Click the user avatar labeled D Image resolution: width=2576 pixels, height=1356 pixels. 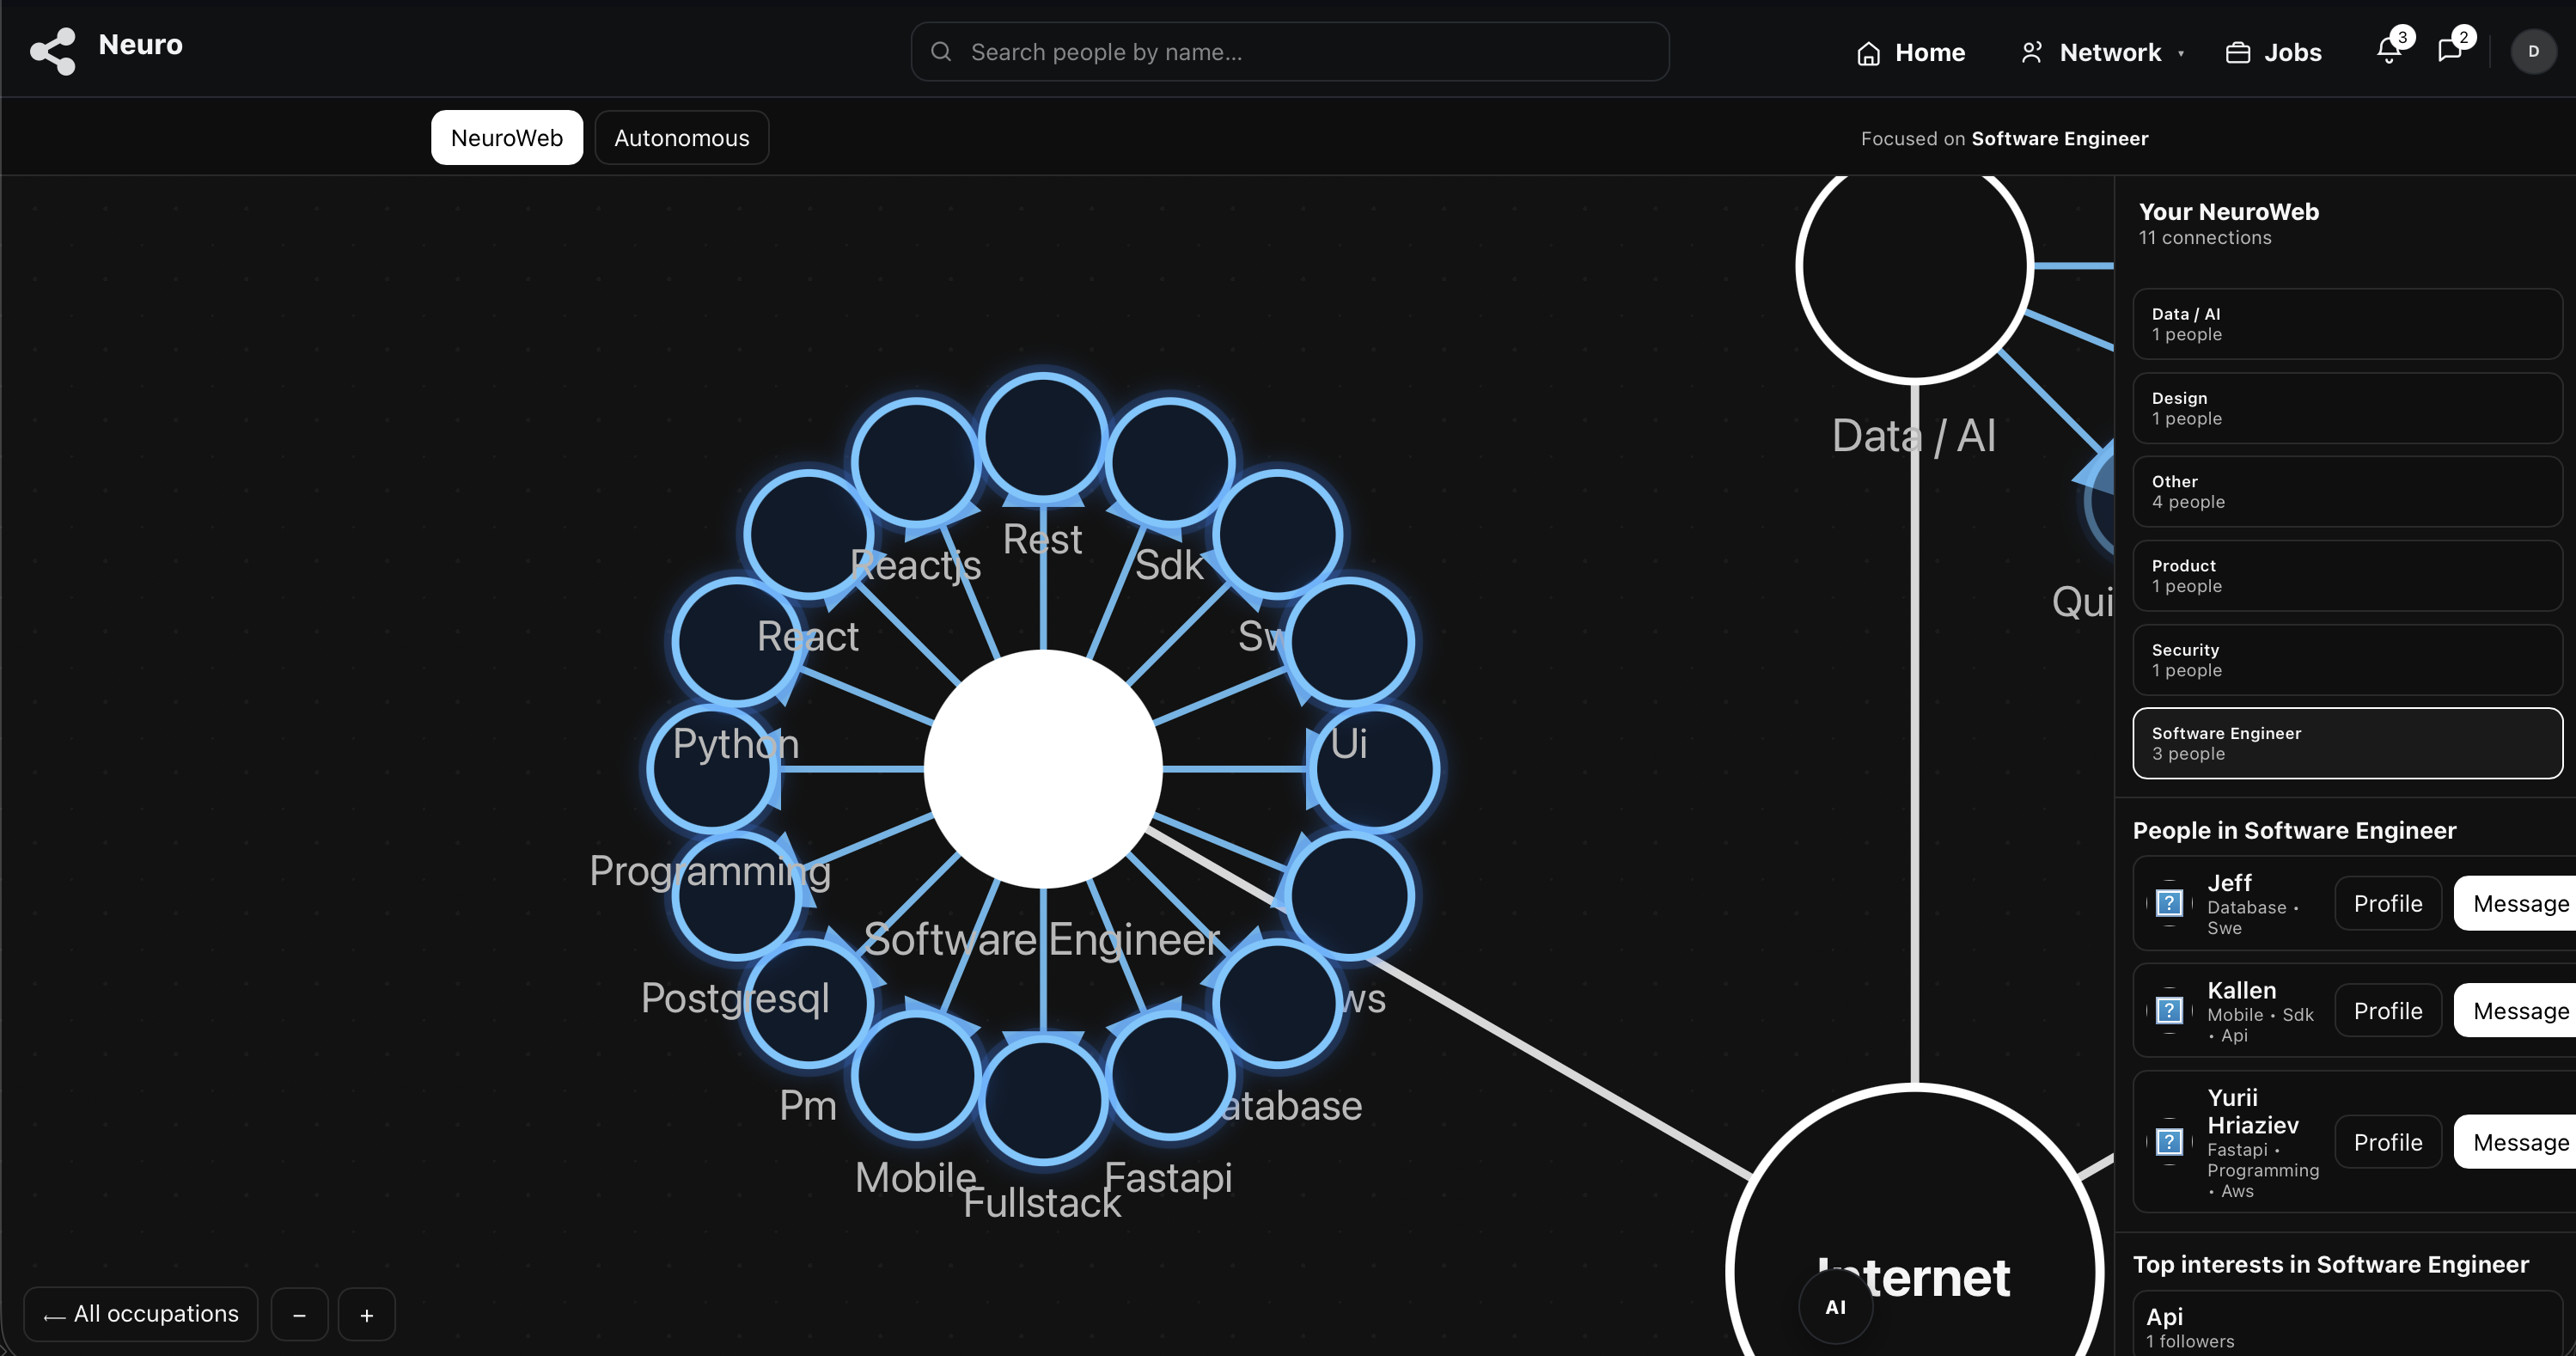(x=2532, y=52)
